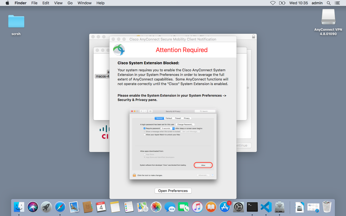346x216 pixels.
Task: Open Mail from the Dock
Action: [x=74, y=207]
